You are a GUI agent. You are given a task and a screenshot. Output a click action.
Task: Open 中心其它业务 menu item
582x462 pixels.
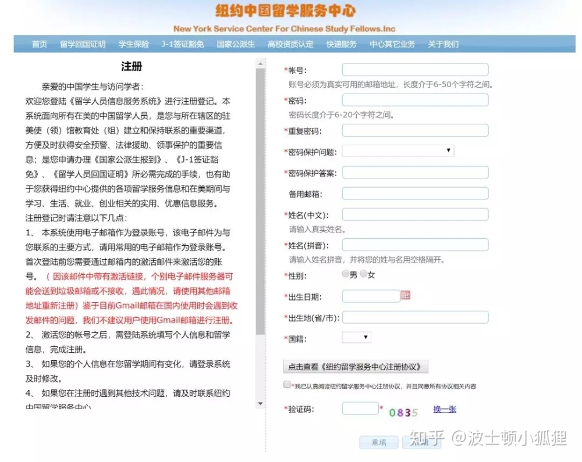[392, 44]
